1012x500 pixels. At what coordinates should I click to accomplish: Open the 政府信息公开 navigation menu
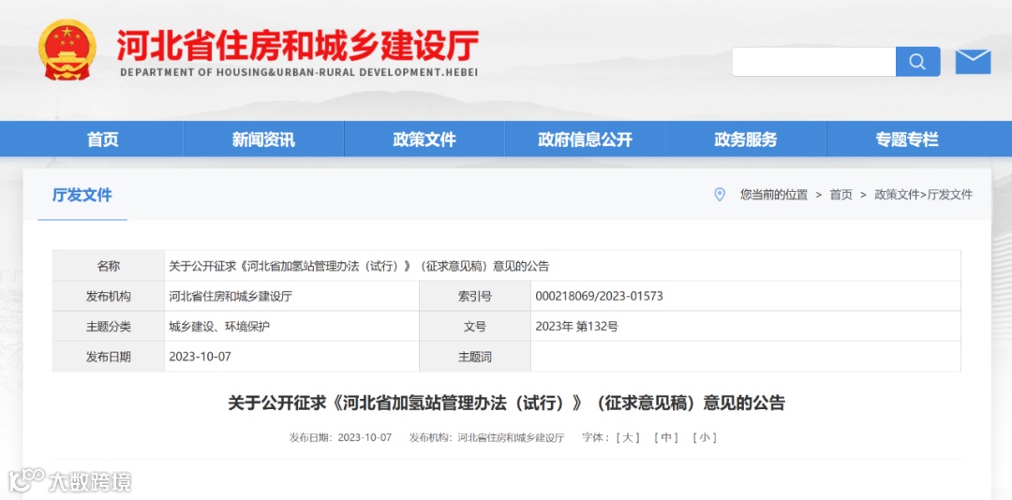[585, 139]
